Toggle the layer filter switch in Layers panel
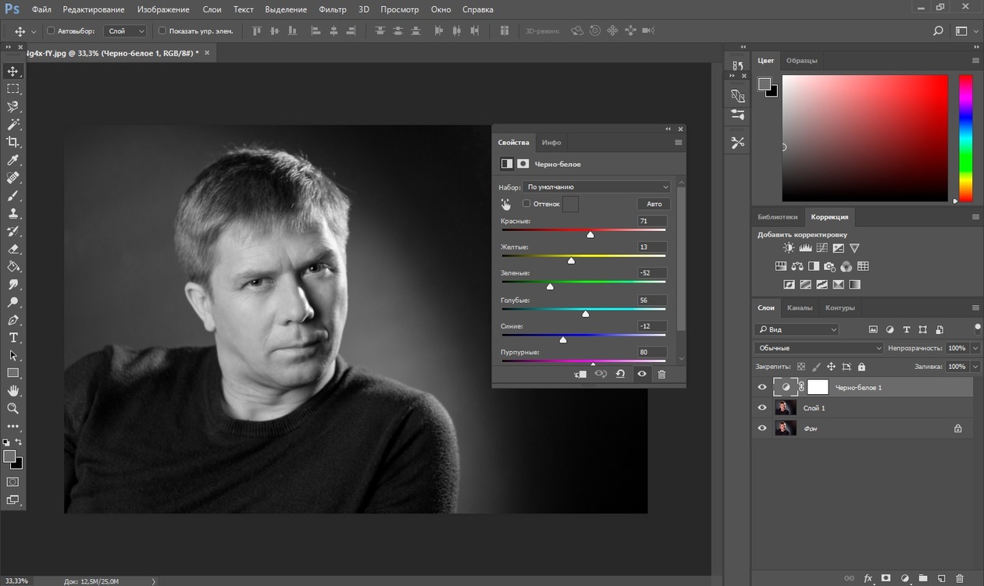The width and height of the screenshot is (984, 586). [x=978, y=329]
